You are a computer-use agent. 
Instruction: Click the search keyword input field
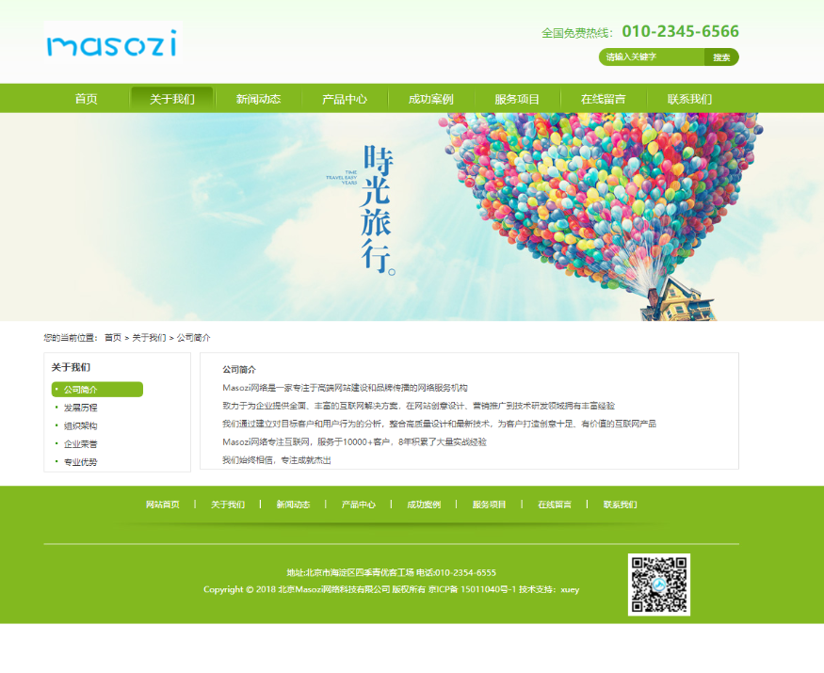point(652,57)
